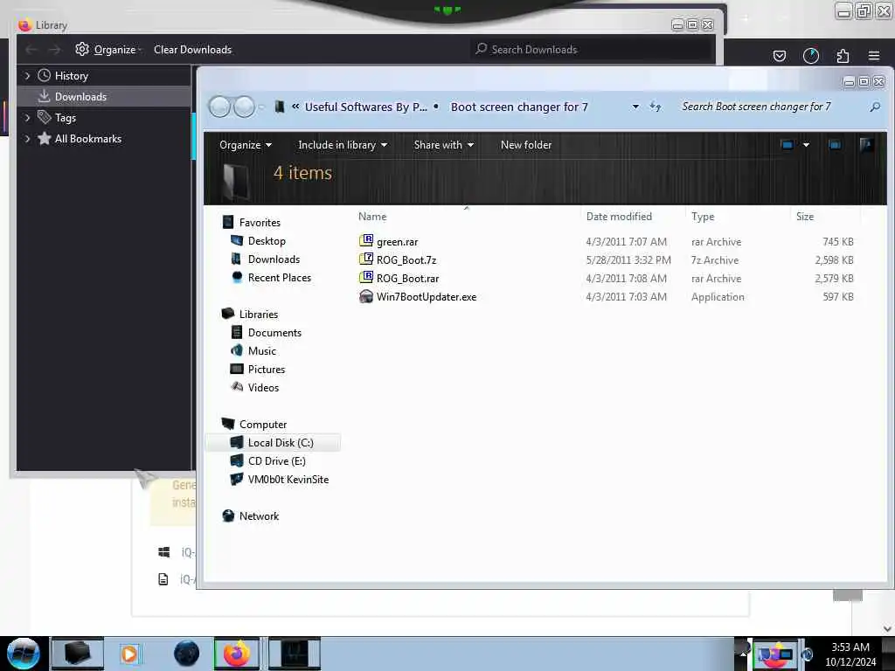
Task: Click the Explorer back navigation button
Action: point(219,107)
